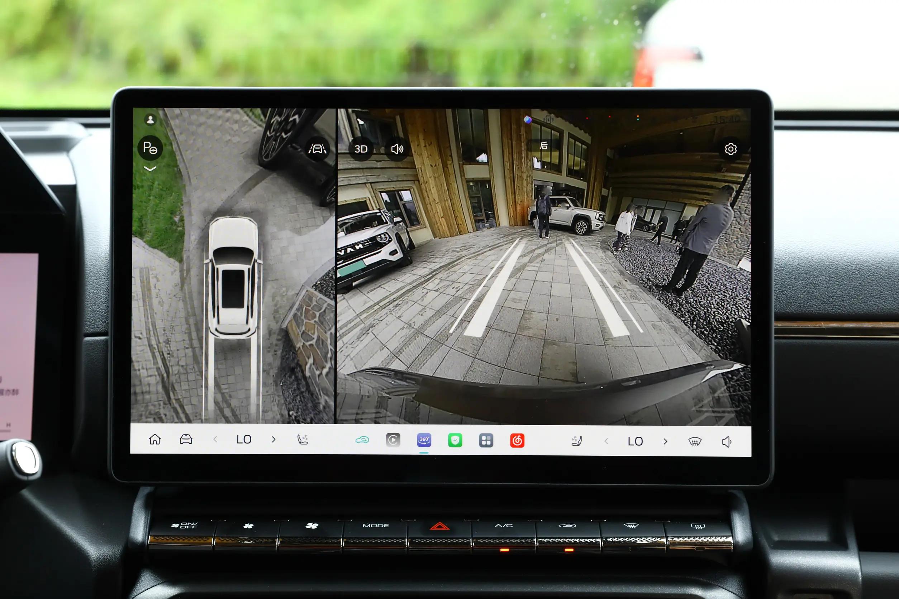The image size is (899, 599).
Task: Increase the passenger temperature with the right arrow
Action: (665, 441)
